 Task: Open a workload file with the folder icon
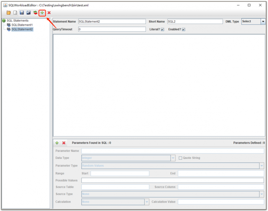click(x=8, y=13)
